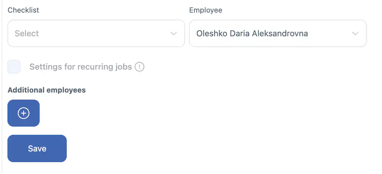The image size is (382, 174).
Task: Click the name Oleshko Daria Aleksandrovna
Action: [252, 33]
